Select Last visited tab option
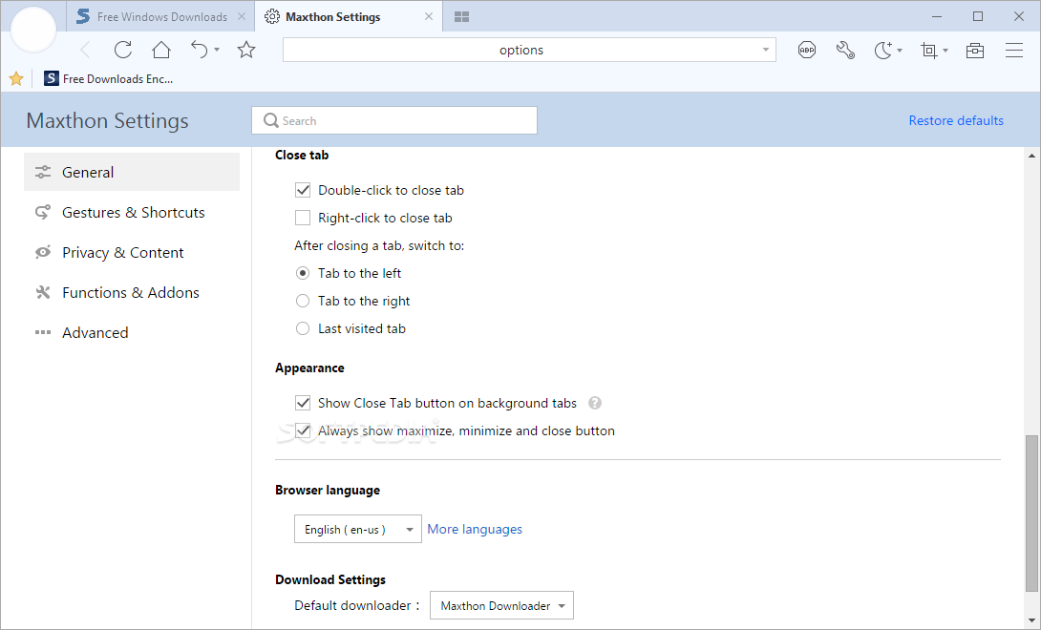The image size is (1041, 630). 303,328
